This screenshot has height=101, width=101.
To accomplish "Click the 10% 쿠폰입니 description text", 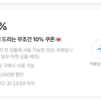I will click(x=59, y=50).
